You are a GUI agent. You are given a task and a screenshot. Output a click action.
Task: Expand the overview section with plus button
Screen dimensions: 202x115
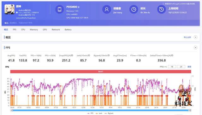tap(196, 37)
